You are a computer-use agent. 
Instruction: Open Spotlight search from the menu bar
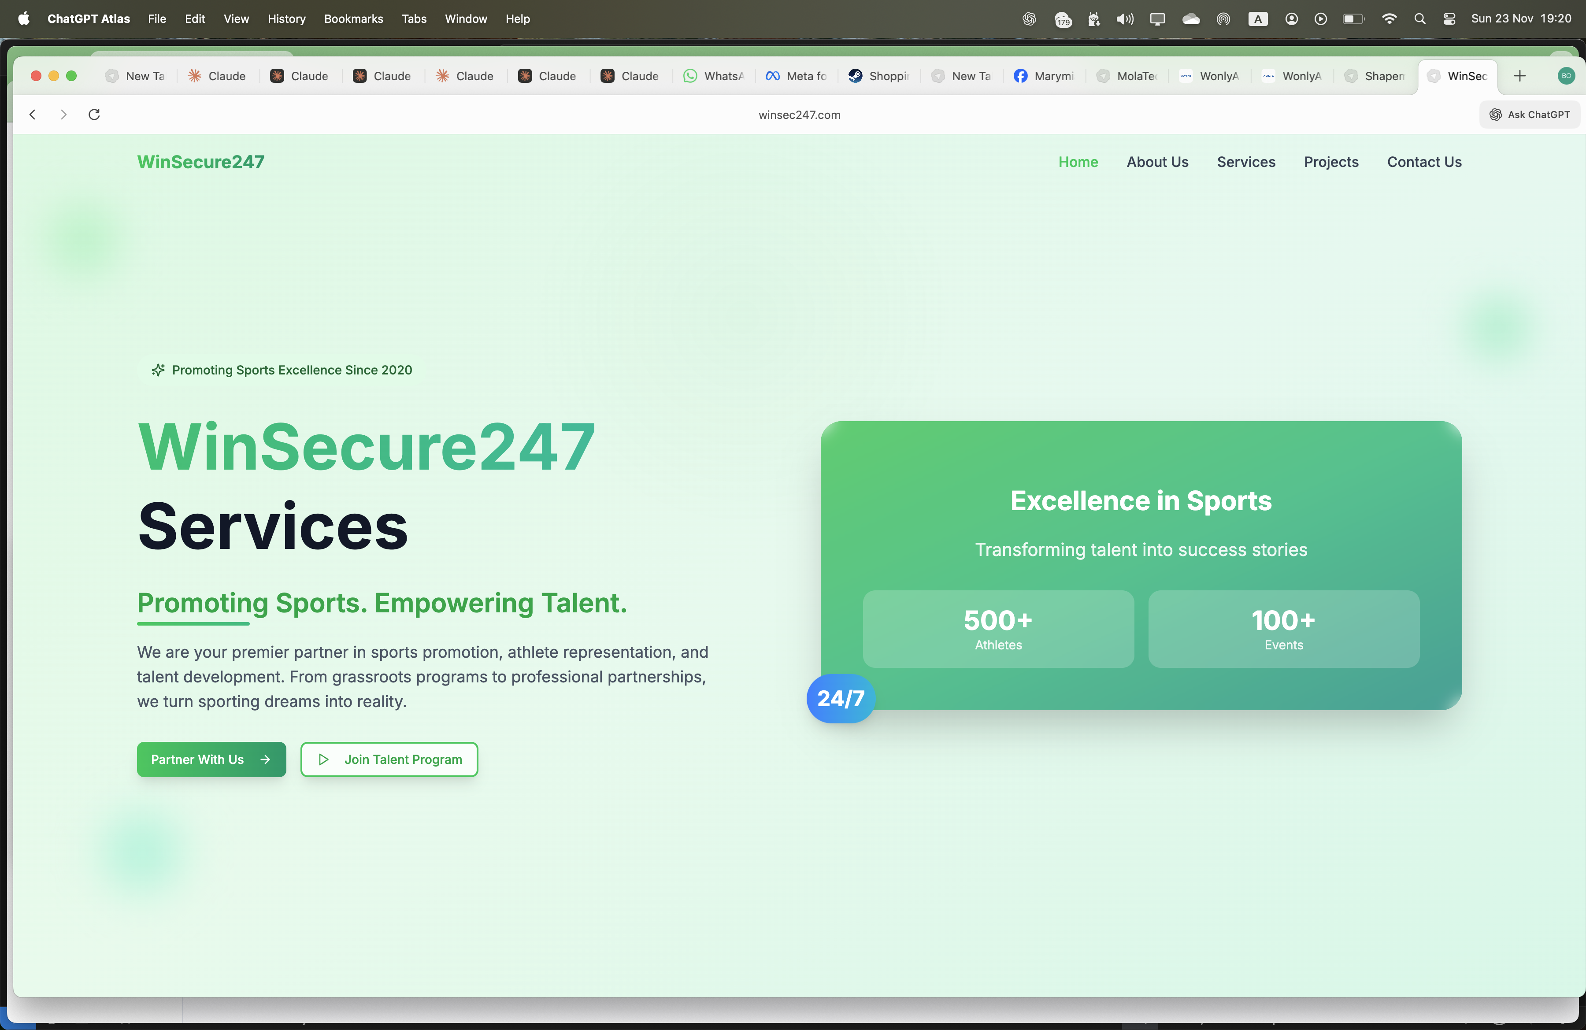[1420, 19]
